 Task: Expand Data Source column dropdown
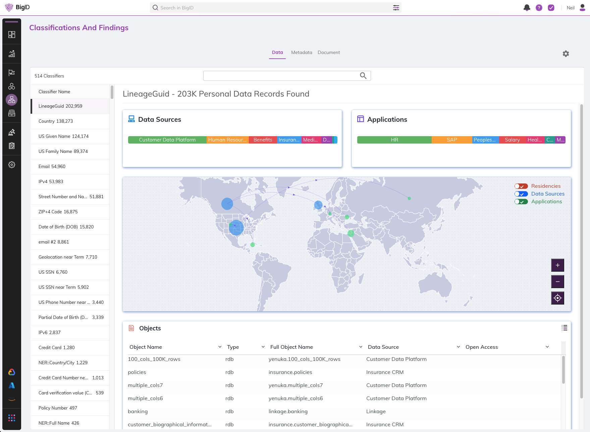point(458,347)
